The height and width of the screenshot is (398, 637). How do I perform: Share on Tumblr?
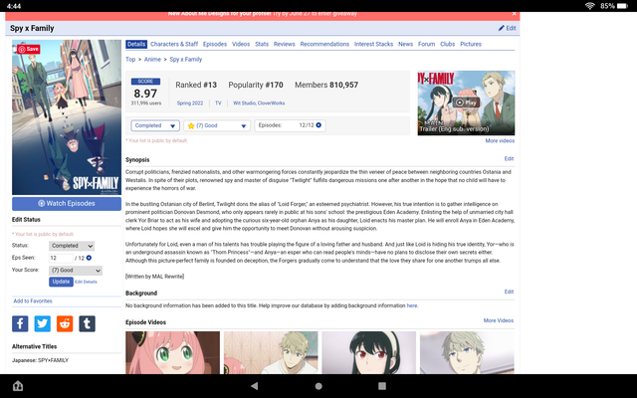[87, 323]
